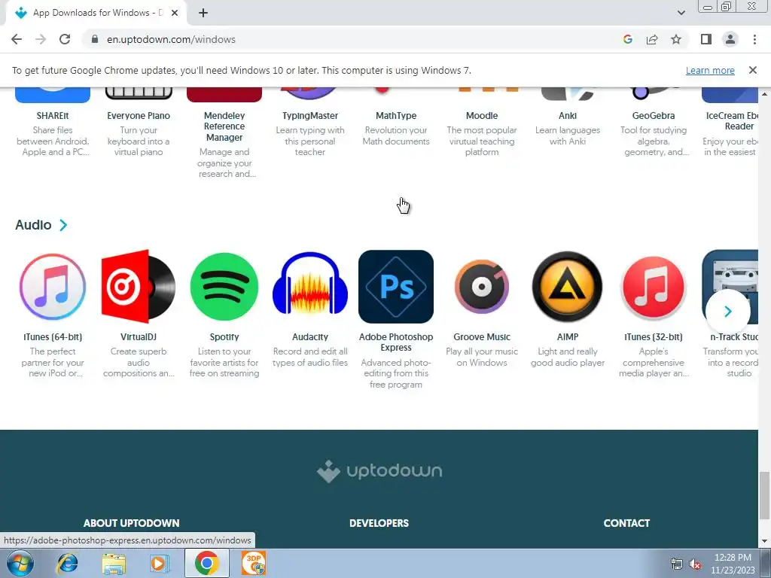Expand the Audio category chevron
The image size is (771, 578).
63,225
